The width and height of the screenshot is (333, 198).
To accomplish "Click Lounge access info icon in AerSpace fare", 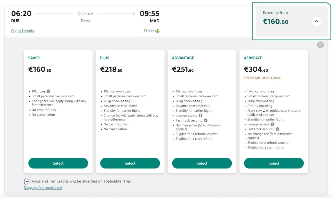I will coord(272,124).
